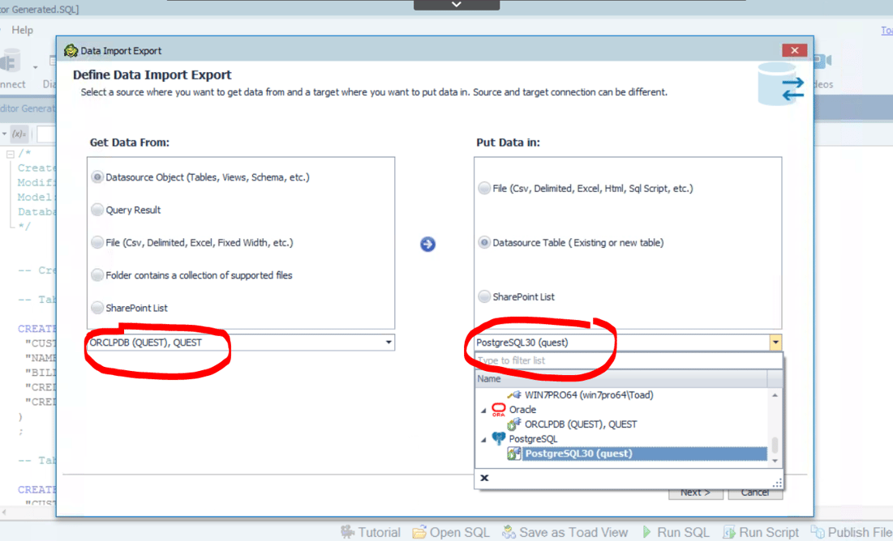893x541 pixels.
Task: Select SharePoint List under Put Data in
Action: click(x=484, y=297)
